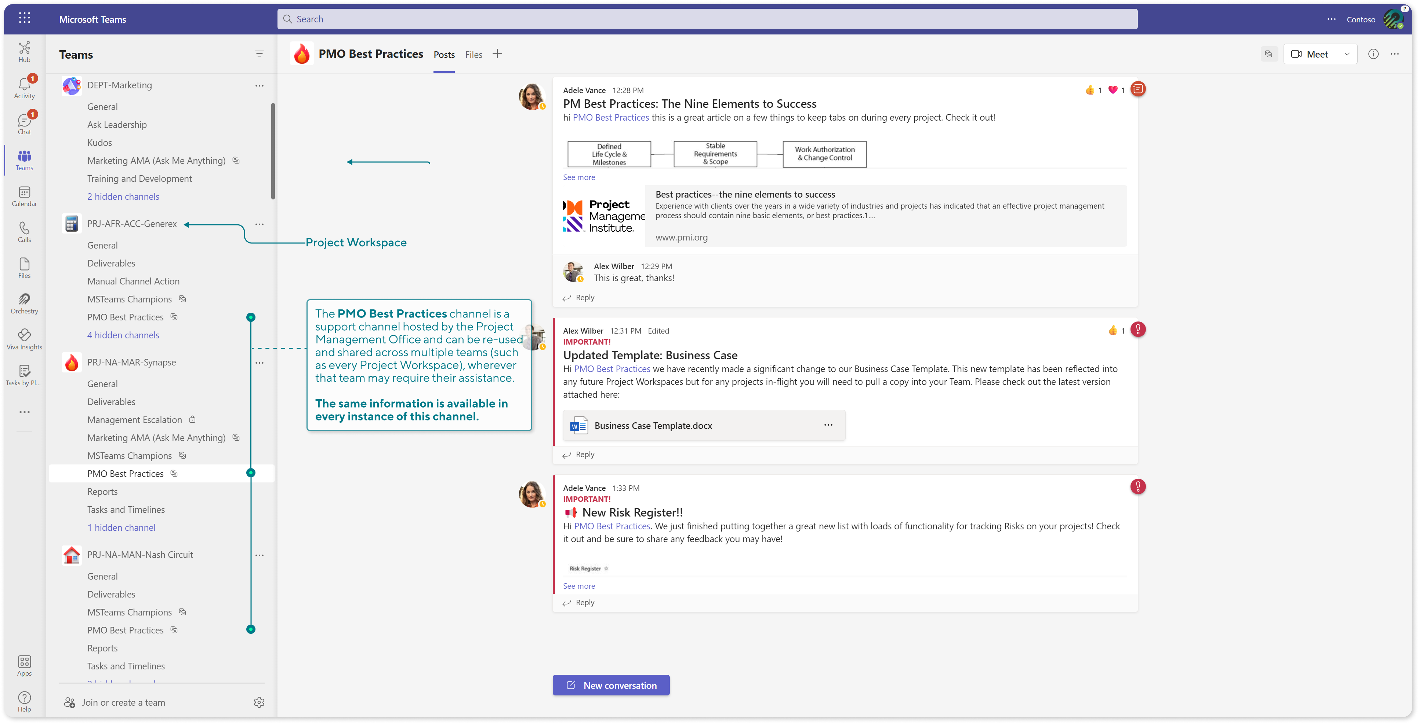
Task: Open the Hub panel
Action: point(25,53)
